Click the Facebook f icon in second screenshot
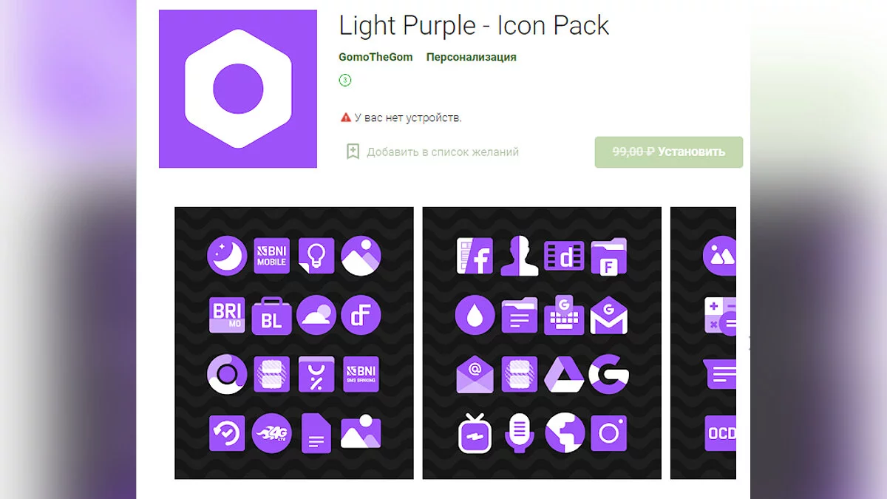Image resolution: width=887 pixels, height=499 pixels. (x=475, y=256)
